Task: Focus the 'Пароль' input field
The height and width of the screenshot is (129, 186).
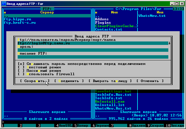Action: coord(93,50)
